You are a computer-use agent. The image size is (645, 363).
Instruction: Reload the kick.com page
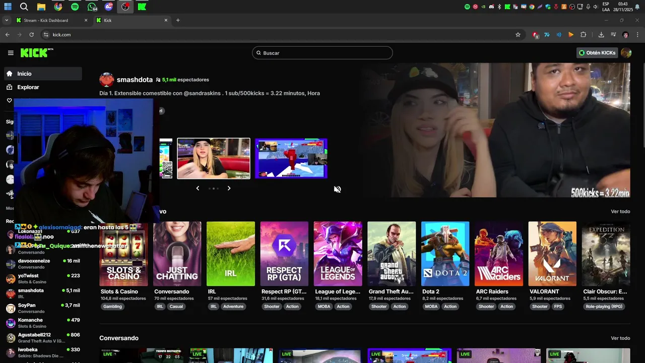(31, 35)
